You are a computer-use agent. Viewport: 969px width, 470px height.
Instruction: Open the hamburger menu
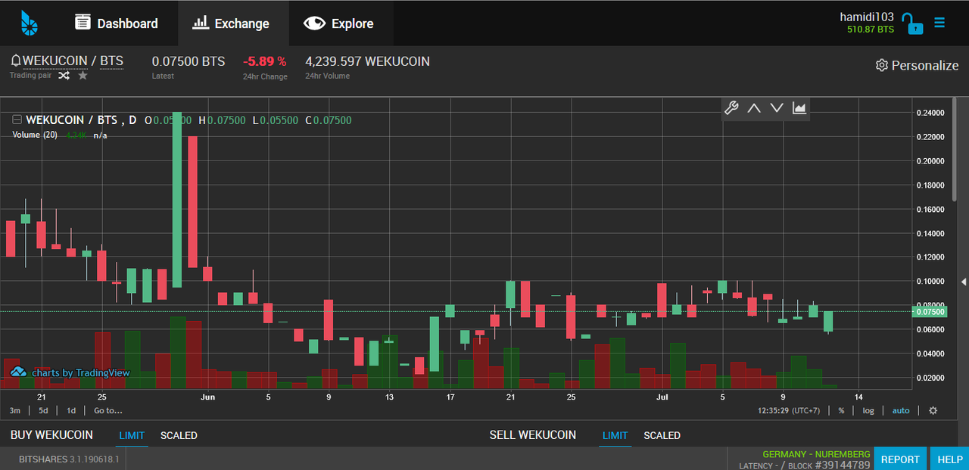[939, 23]
